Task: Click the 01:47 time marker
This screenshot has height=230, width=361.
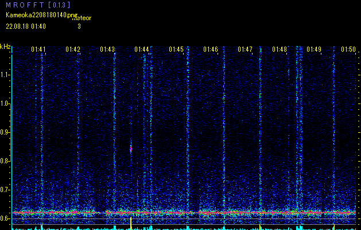Action: pos(245,49)
